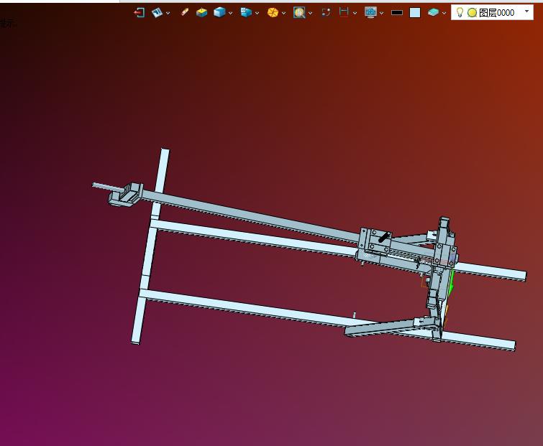Select the clamp block at left rail end
Viewport: 543px width, 446px height.
(x=126, y=195)
